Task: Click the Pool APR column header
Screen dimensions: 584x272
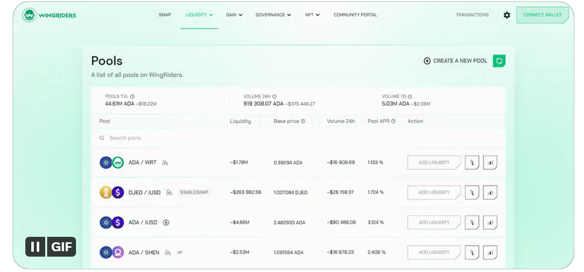Action: pos(378,121)
